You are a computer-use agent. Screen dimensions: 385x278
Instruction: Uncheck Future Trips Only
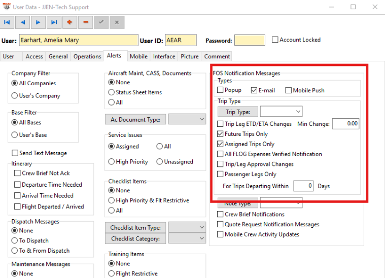[x=221, y=134]
